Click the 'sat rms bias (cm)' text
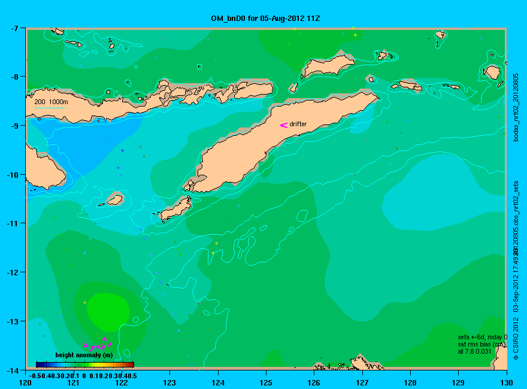The height and width of the screenshot is (389, 527). point(481,344)
